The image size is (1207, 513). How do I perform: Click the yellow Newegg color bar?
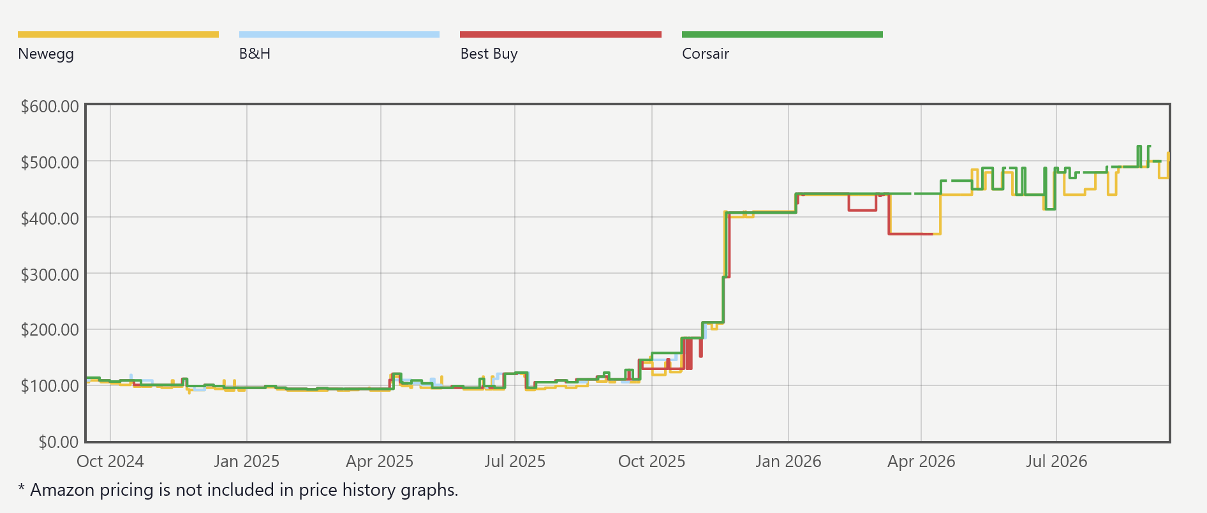(x=118, y=34)
